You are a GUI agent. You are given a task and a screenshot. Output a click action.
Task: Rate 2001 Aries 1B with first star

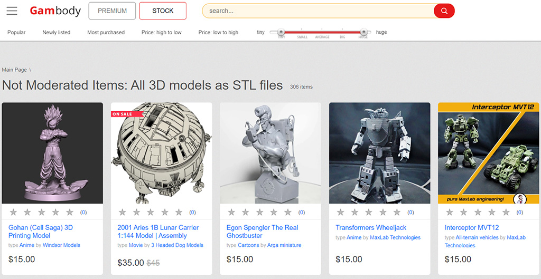coord(122,212)
